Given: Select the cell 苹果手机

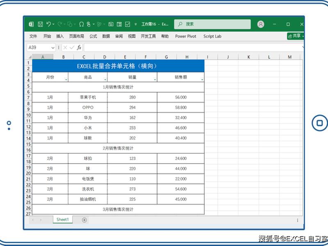Looking at the screenshot, I should point(88,97).
